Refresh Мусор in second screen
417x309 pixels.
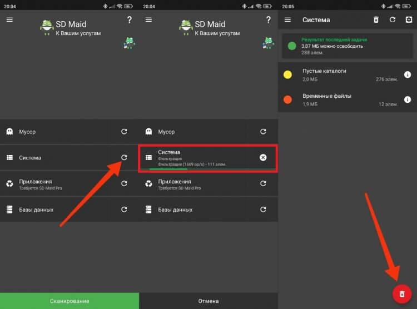263,131
